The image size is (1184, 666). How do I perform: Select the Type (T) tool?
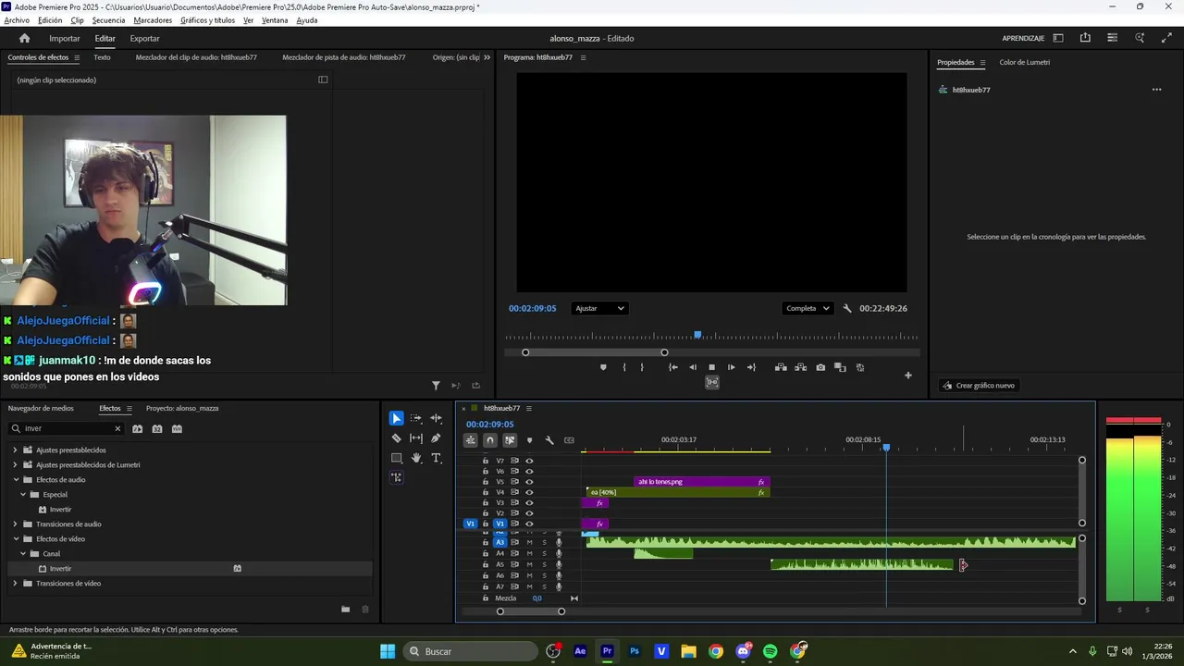[x=436, y=458]
